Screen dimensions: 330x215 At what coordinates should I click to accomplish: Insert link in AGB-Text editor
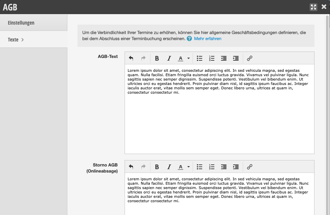pyautogui.click(x=250, y=58)
